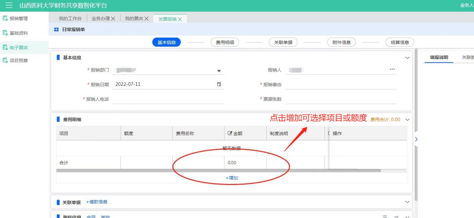
Task: Click the +借款信息 link
Action: click(x=97, y=202)
